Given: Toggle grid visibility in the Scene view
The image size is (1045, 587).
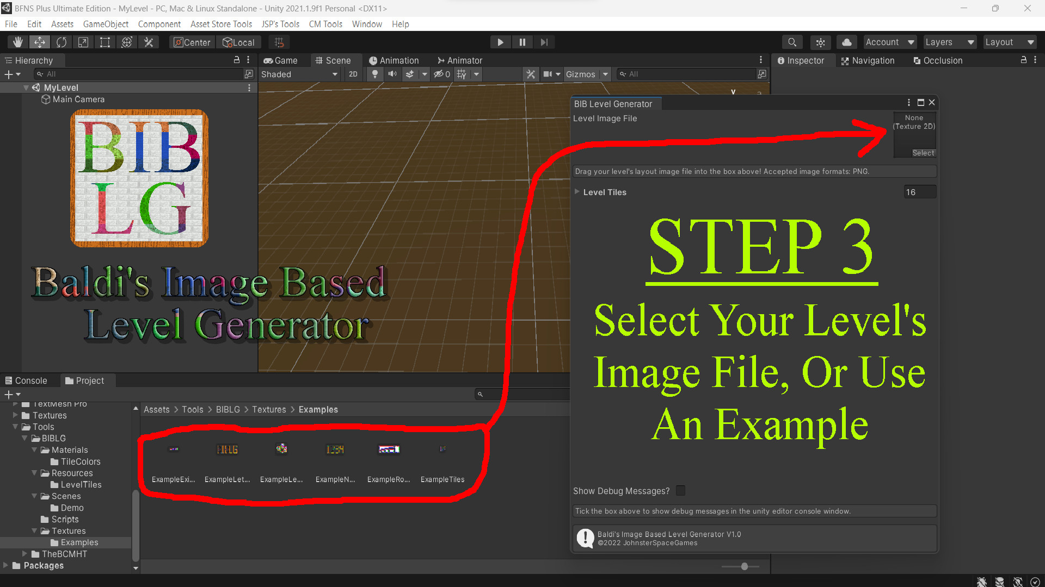Looking at the screenshot, I should click(x=460, y=74).
